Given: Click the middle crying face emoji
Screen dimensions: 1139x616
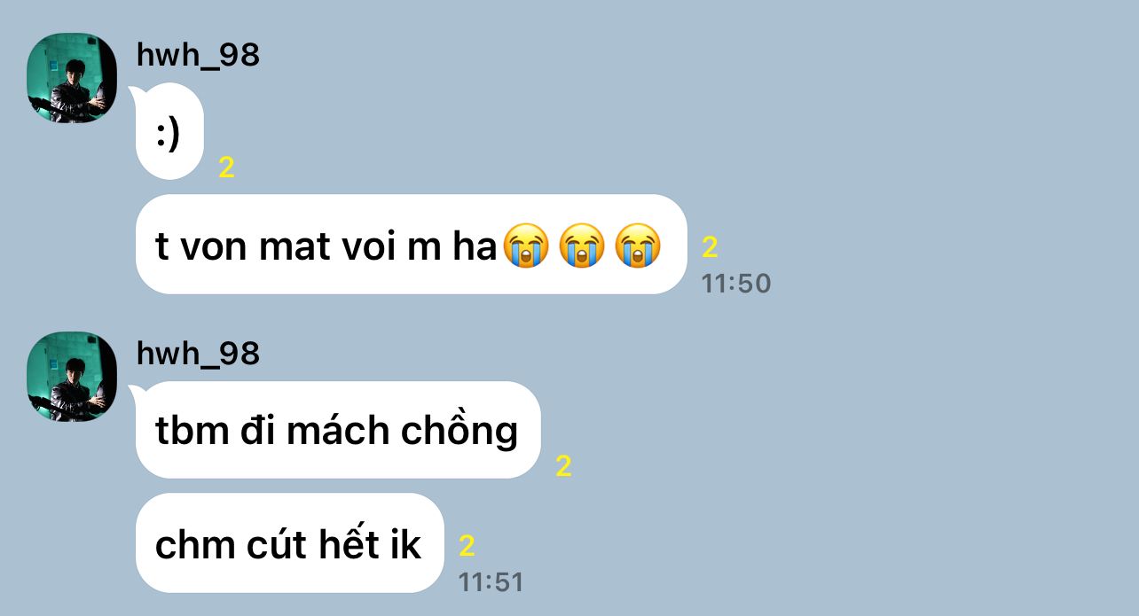Looking at the screenshot, I should click(x=582, y=246).
